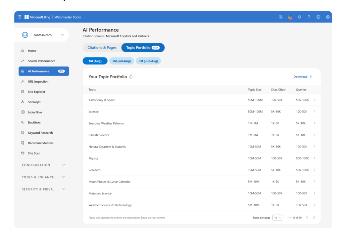339x239 pixels.
Task: Click the Home house icon
Action: 23,51
